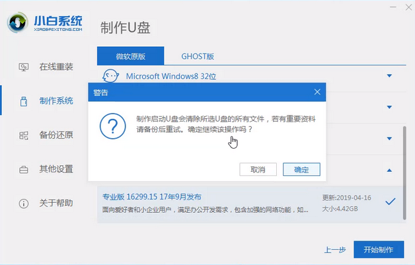Click the Microsoft Windows8 32位 title text
The height and width of the screenshot is (265, 415).
pos(171,76)
